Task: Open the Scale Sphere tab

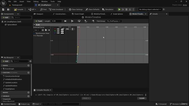Action: pos(117,14)
